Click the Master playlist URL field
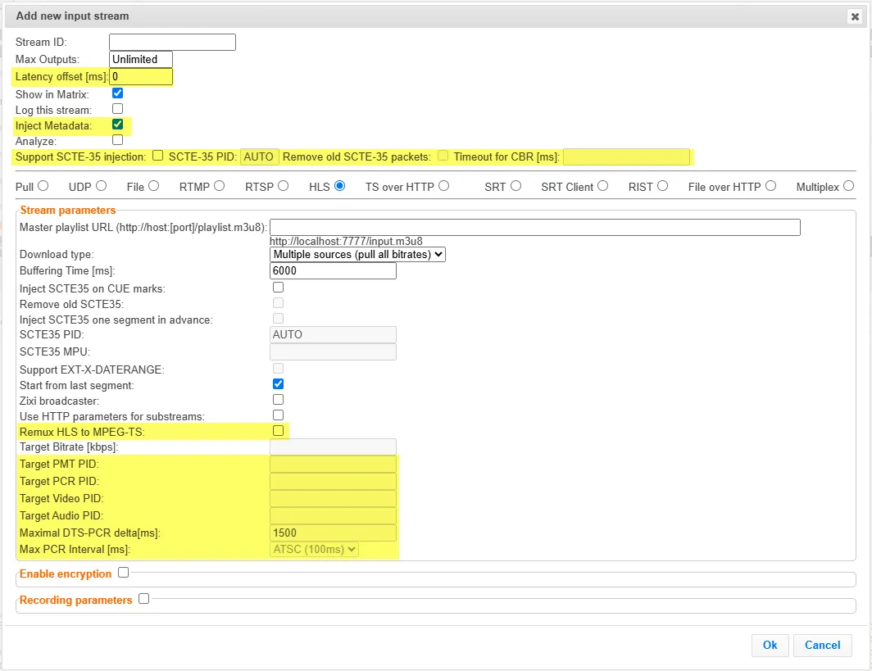Viewport: 872px width, 671px height. click(x=535, y=228)
